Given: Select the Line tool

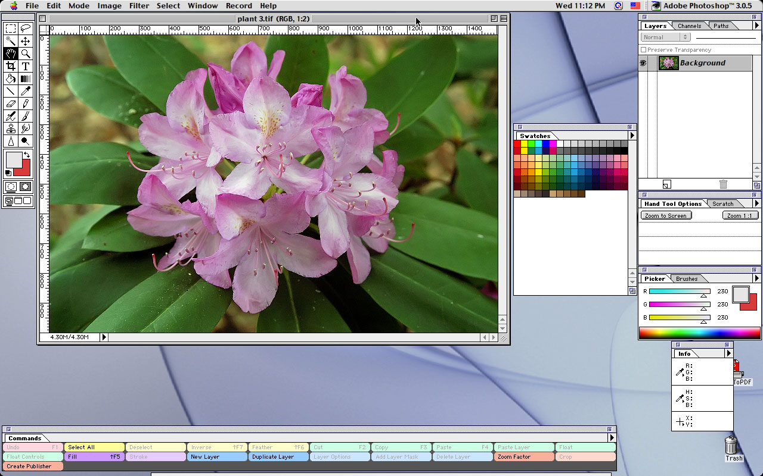Looking at the screenshot, I should tap(11, 91).
